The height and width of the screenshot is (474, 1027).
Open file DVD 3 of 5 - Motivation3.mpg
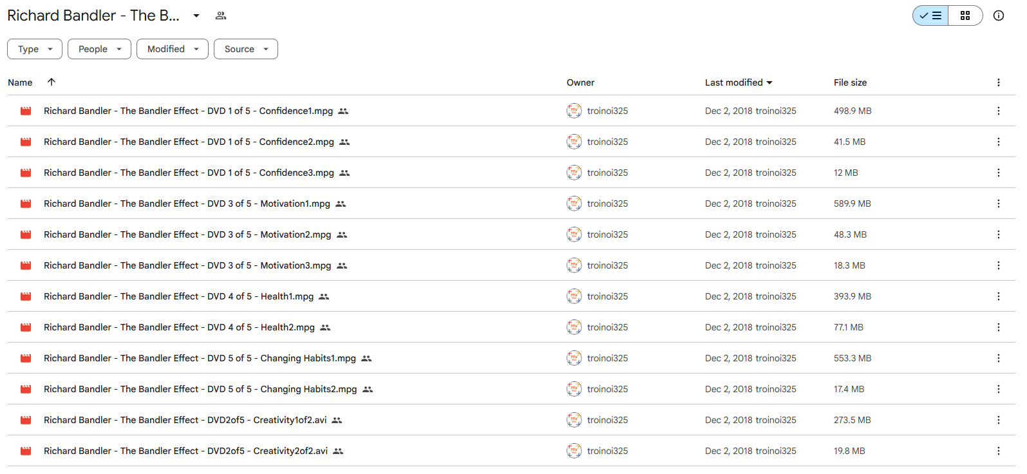tap(187, 265)
